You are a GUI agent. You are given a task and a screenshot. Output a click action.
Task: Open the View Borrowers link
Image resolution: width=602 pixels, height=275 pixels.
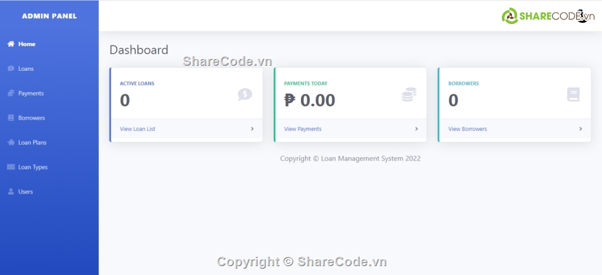click(468, 129)
